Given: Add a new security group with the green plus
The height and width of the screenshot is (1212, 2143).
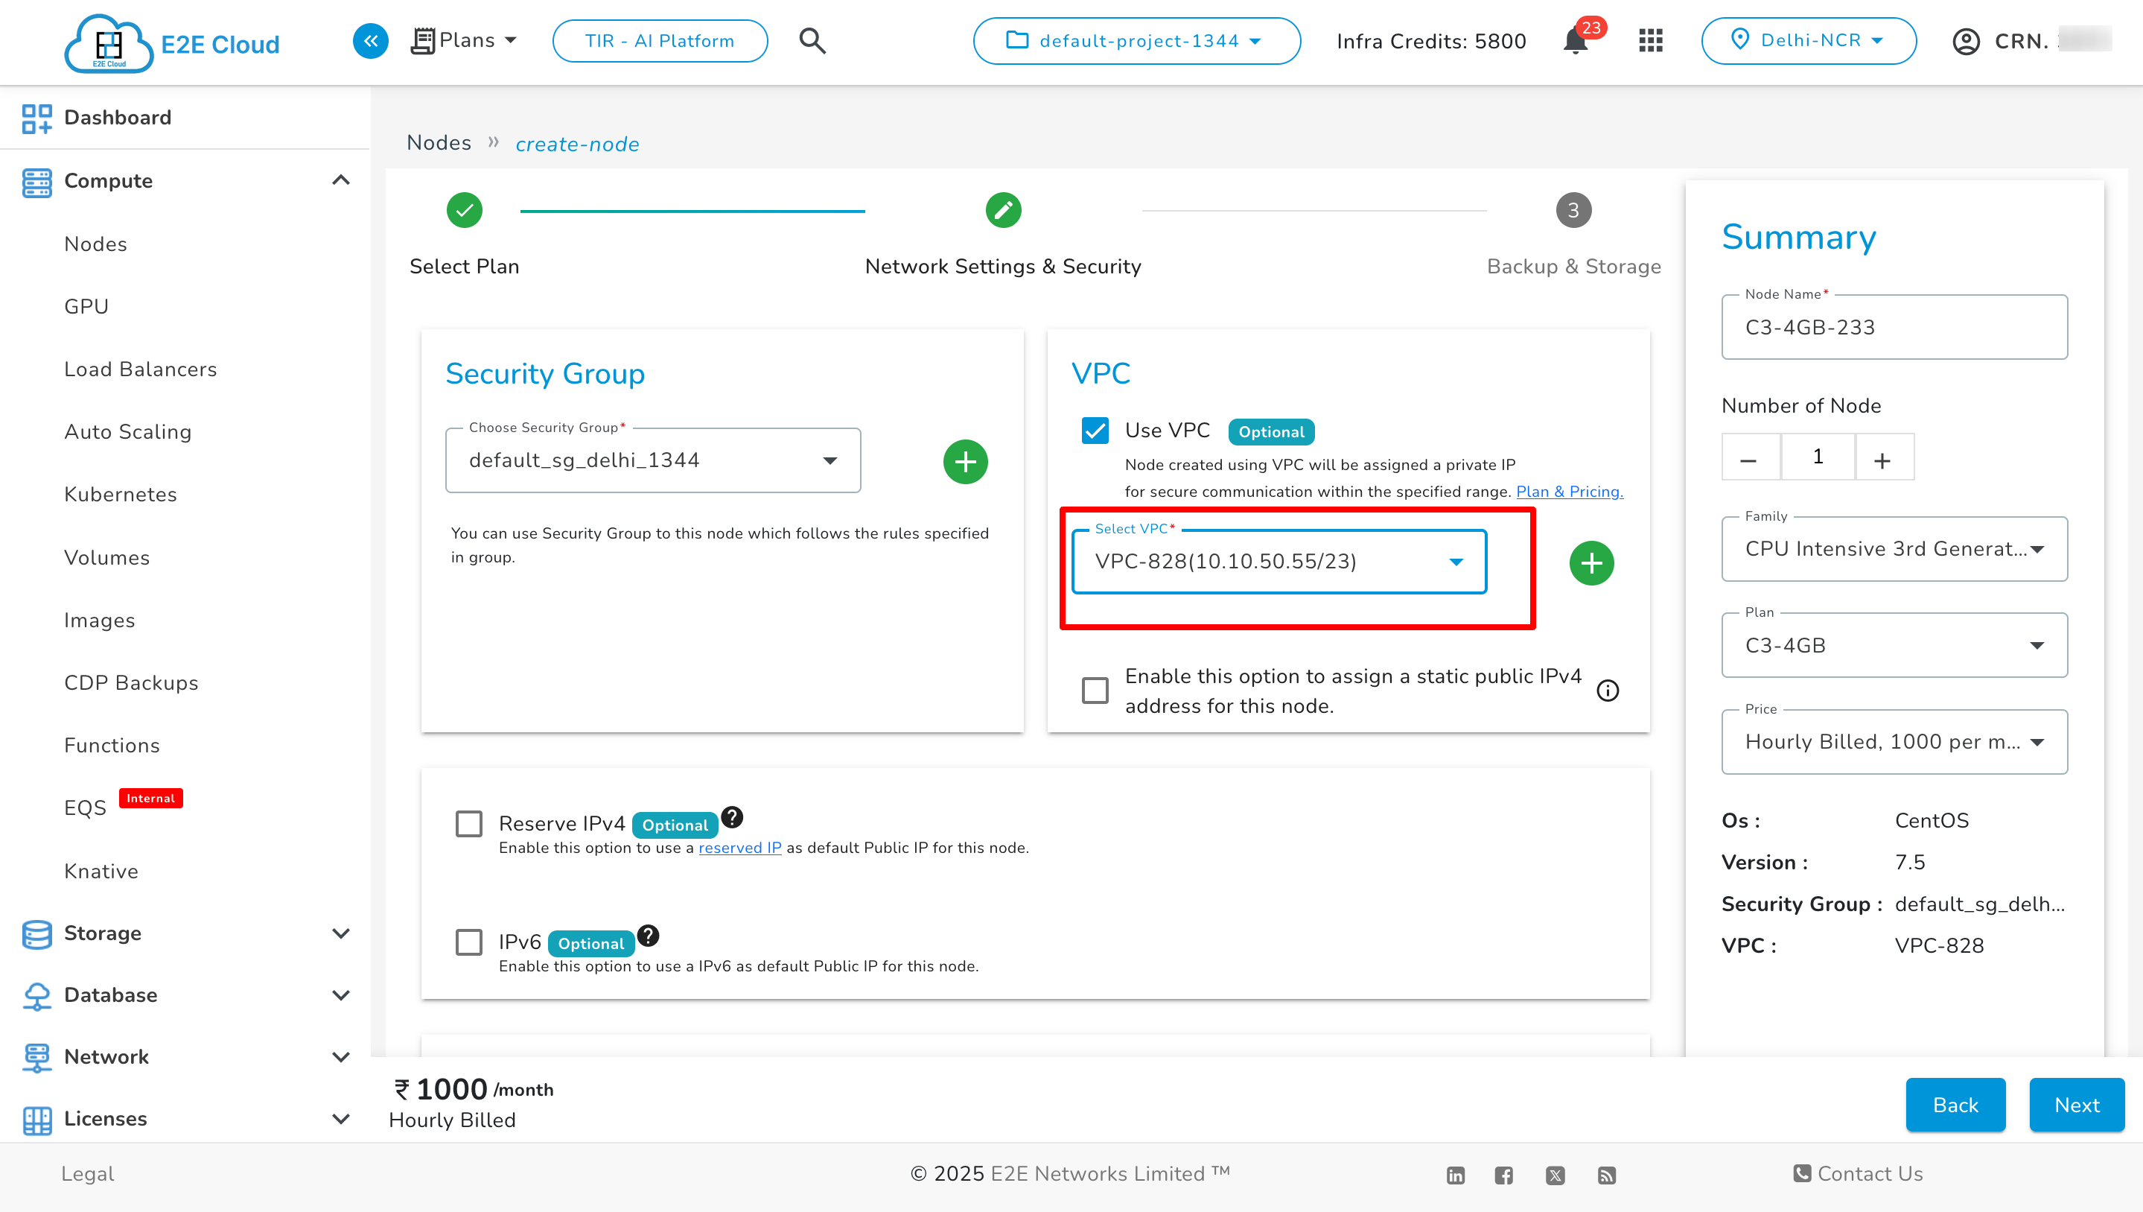Looking at the screenshot, I should (x=965, y=461).
